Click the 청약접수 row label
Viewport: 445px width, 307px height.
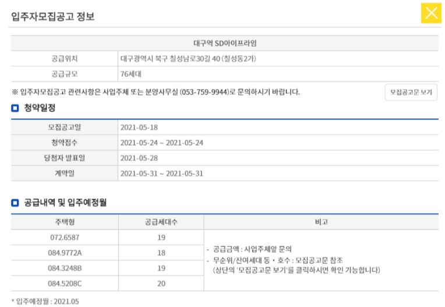65,143
